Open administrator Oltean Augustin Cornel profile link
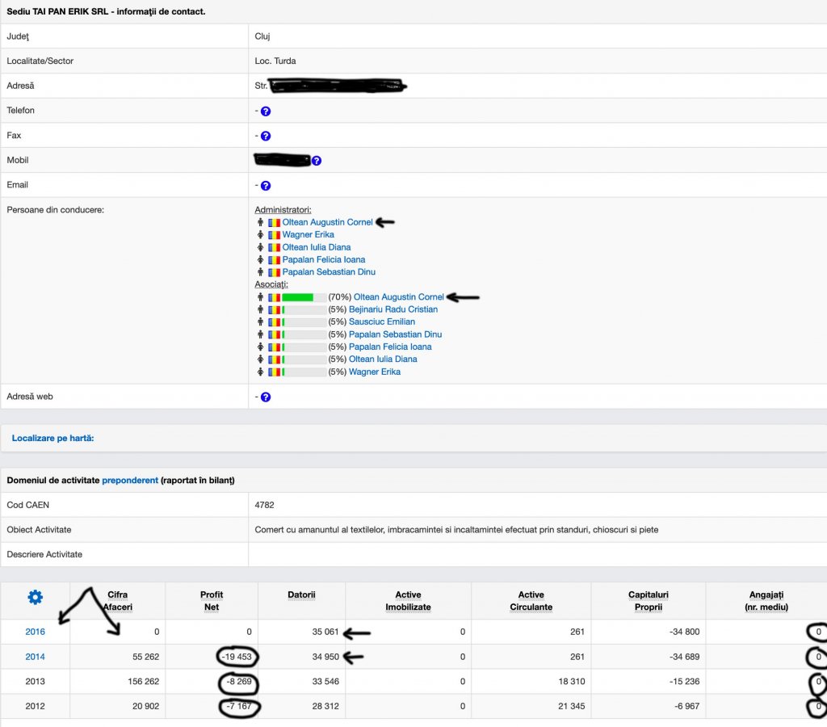The image size is (827, 727). (x=328, y=222)
